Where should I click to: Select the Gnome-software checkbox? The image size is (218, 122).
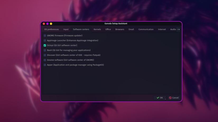click(45, 60)
